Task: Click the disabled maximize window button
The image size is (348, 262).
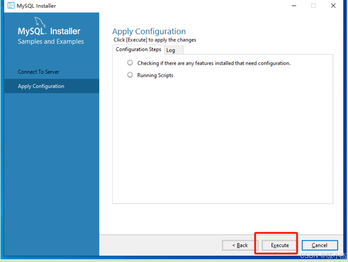Action: coord(313,6)
